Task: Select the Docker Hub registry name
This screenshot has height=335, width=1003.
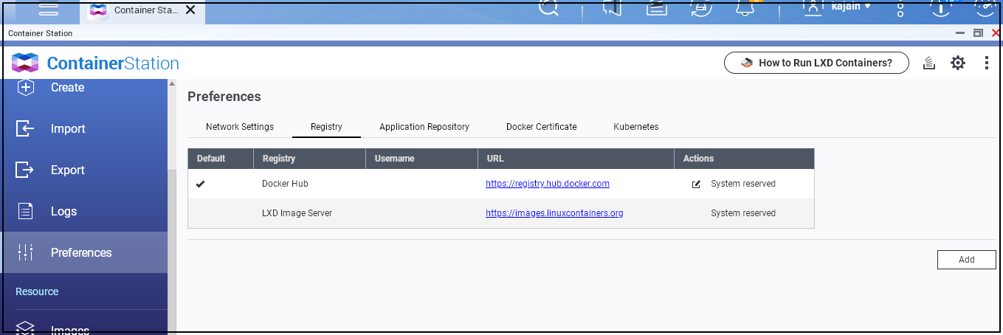Action: [x=285, y=184]
